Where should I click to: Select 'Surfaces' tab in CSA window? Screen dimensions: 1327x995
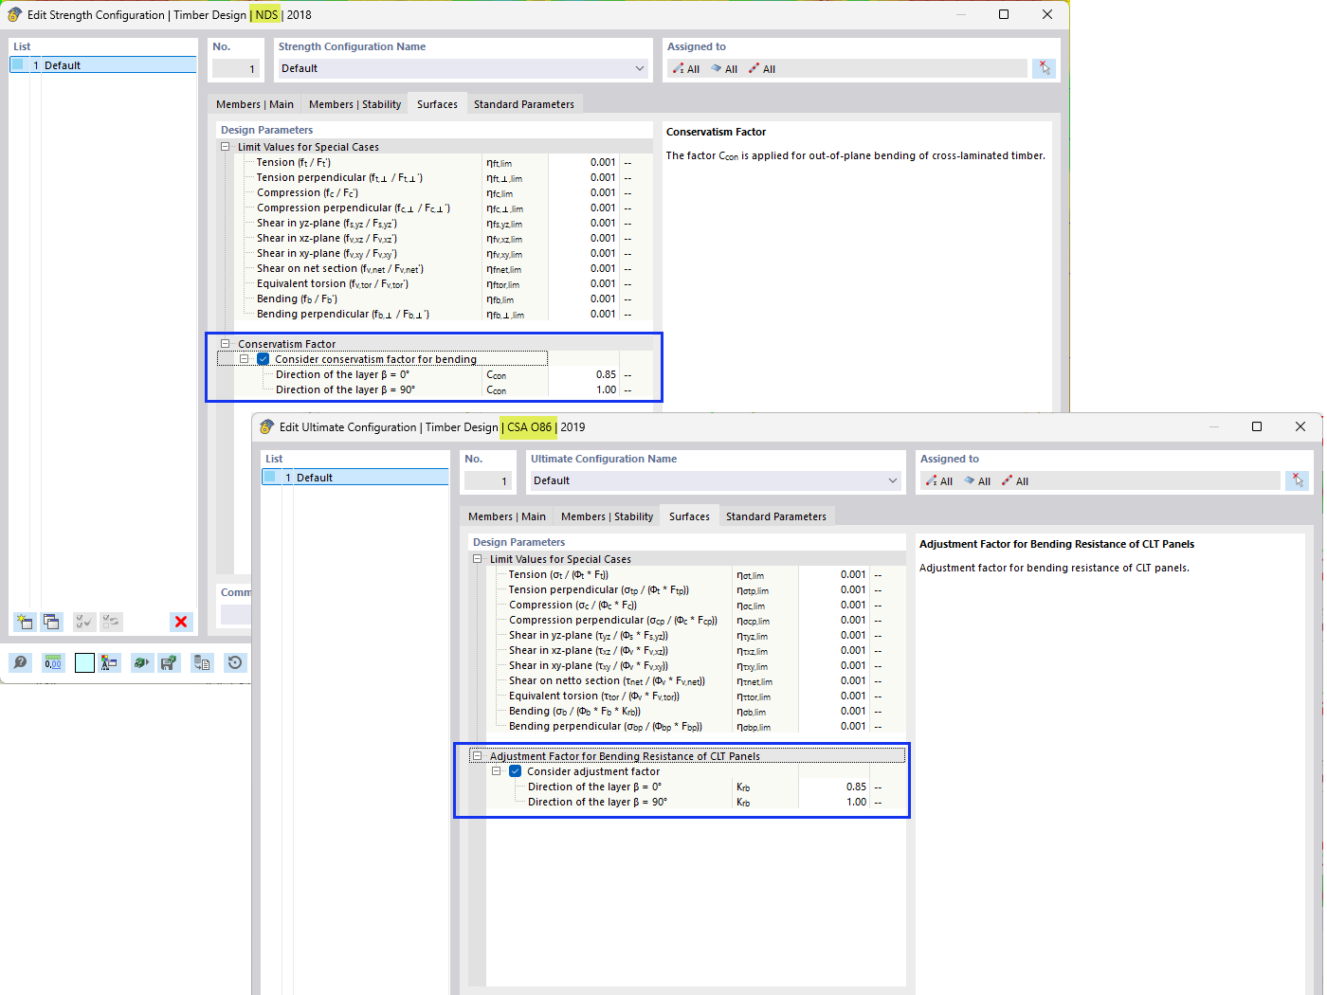[x=689, y=516]
